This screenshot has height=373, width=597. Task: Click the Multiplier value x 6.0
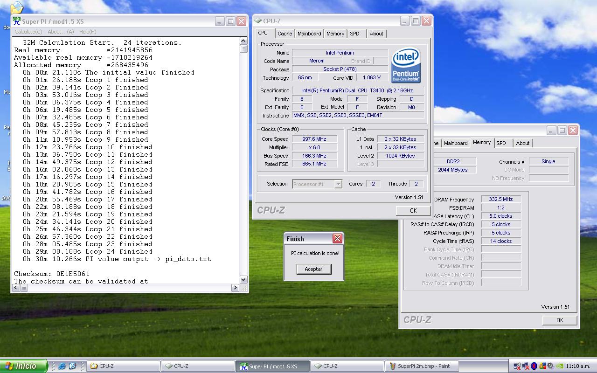point(314,147)
